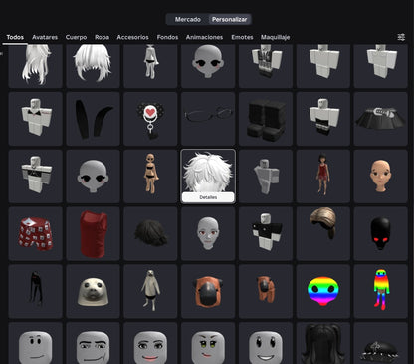This screenshot has height=364, width=414.
Task: Select the tan bald head item
Action: pyautogui.click(x=380, y=177)
